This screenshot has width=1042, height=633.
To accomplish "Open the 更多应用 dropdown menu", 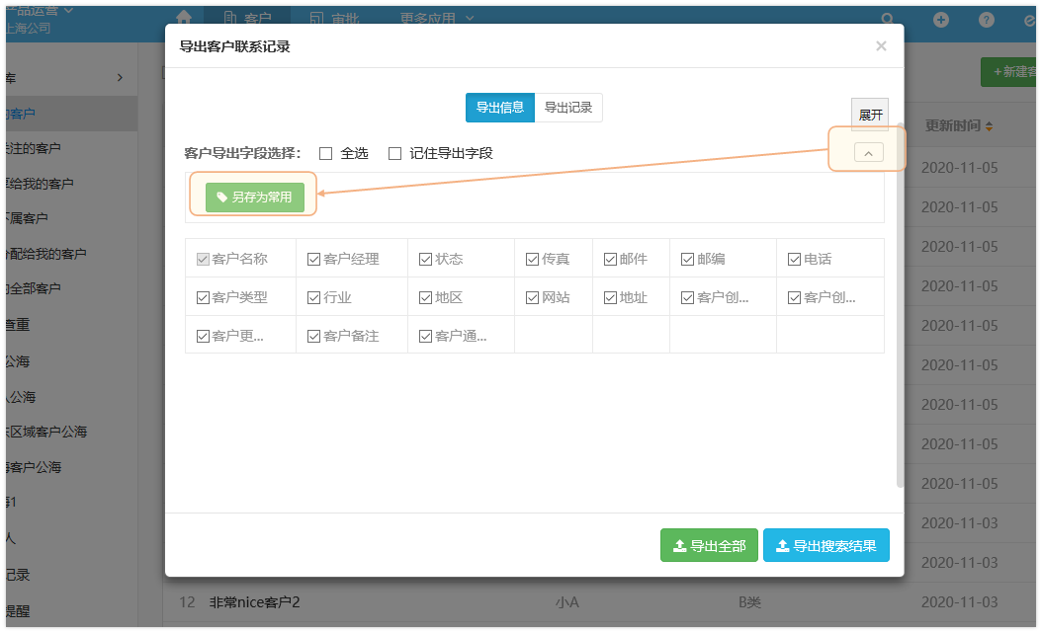I will (436, 18).
